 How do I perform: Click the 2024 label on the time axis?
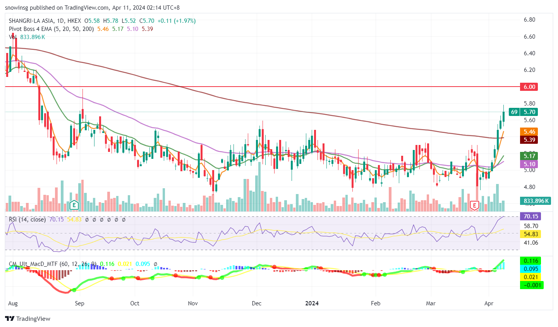312,303
